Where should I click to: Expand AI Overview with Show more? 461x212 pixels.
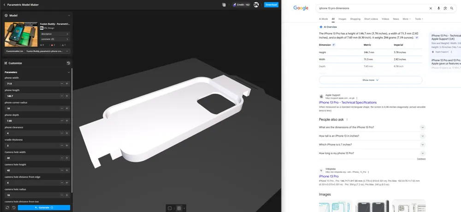pos(371,80)
